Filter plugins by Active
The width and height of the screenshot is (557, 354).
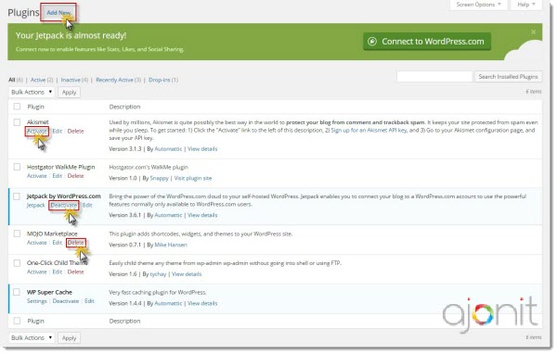click(38, 80)
